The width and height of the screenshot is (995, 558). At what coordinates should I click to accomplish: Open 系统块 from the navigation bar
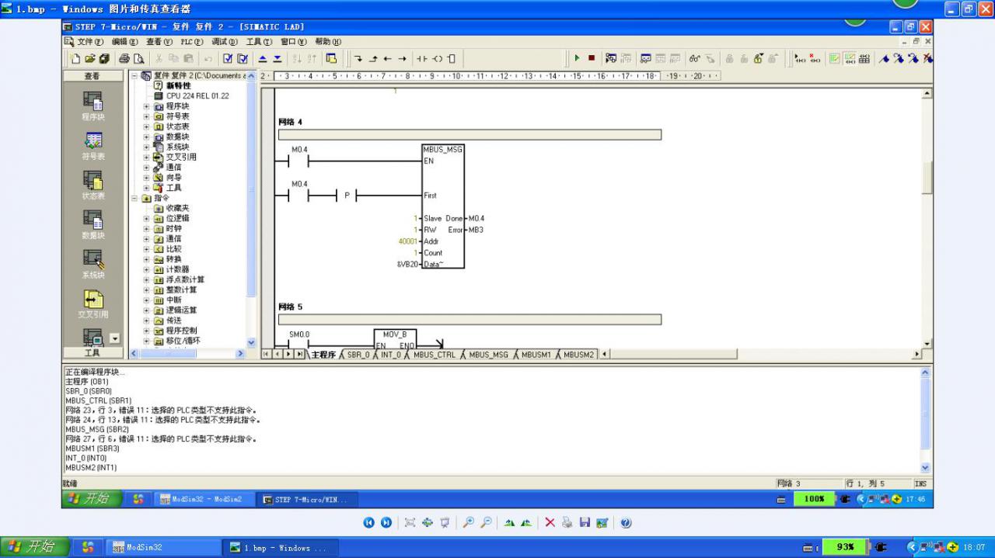point(93,265)
